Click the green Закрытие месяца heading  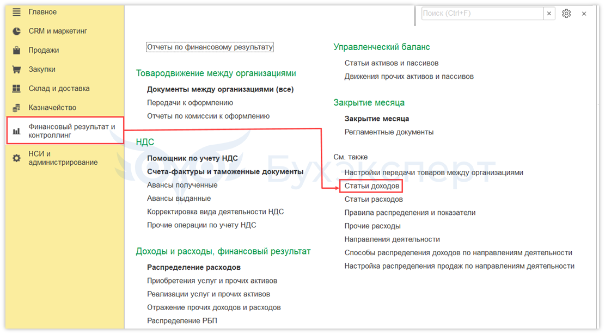pyautogui.click(x=369, y=103)
